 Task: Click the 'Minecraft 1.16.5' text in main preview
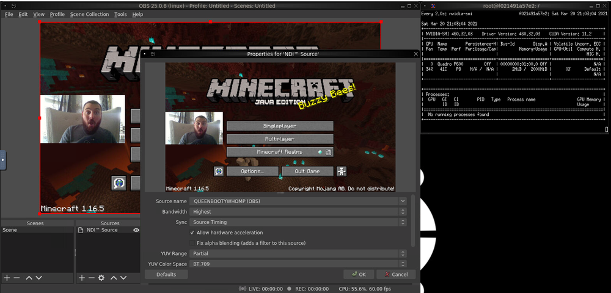pyautogui.click(x=73, y=209)
